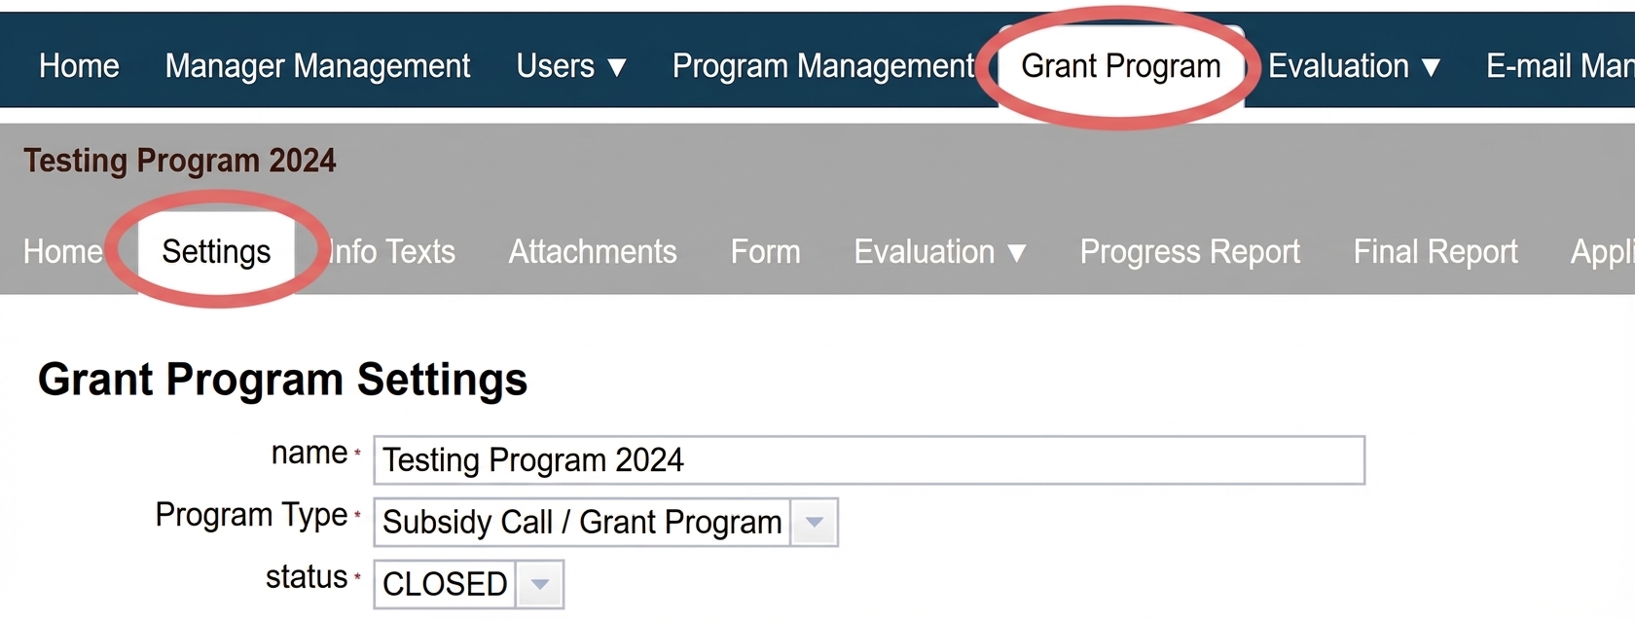This screenshot has height=621, width=1635.
Task: Expand the top bar Evaluation menu
Action: [x=1354, y=66]
